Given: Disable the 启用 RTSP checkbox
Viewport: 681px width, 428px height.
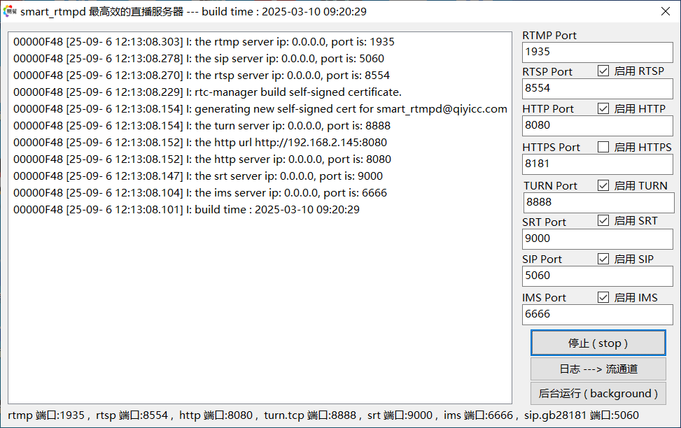Looking at the screenshot, I should 603,71.
